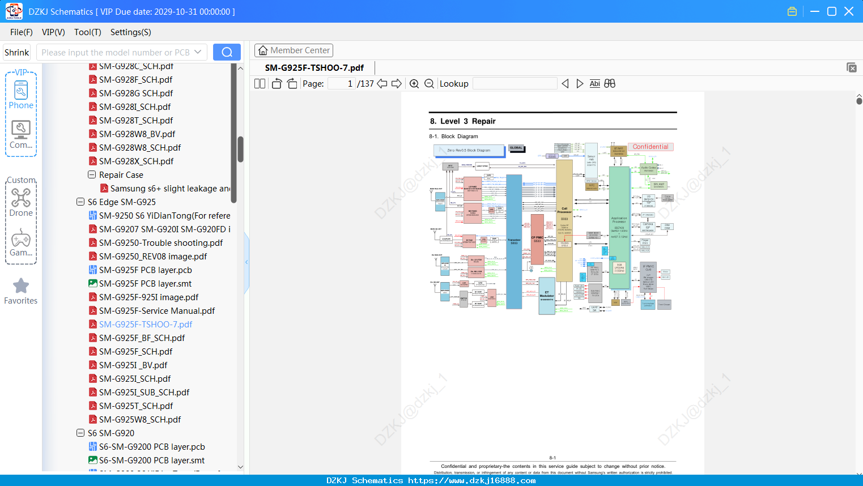The image size is (863, 486).
Task: Toggle the Abi text match option
Action: 594,83
